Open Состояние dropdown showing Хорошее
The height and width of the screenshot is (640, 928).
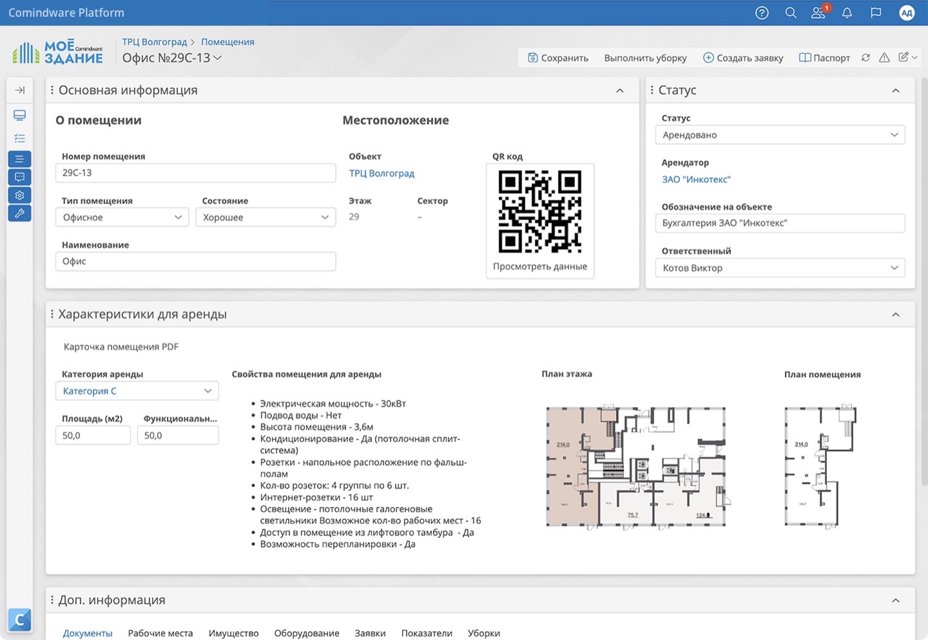click(266, 217)
